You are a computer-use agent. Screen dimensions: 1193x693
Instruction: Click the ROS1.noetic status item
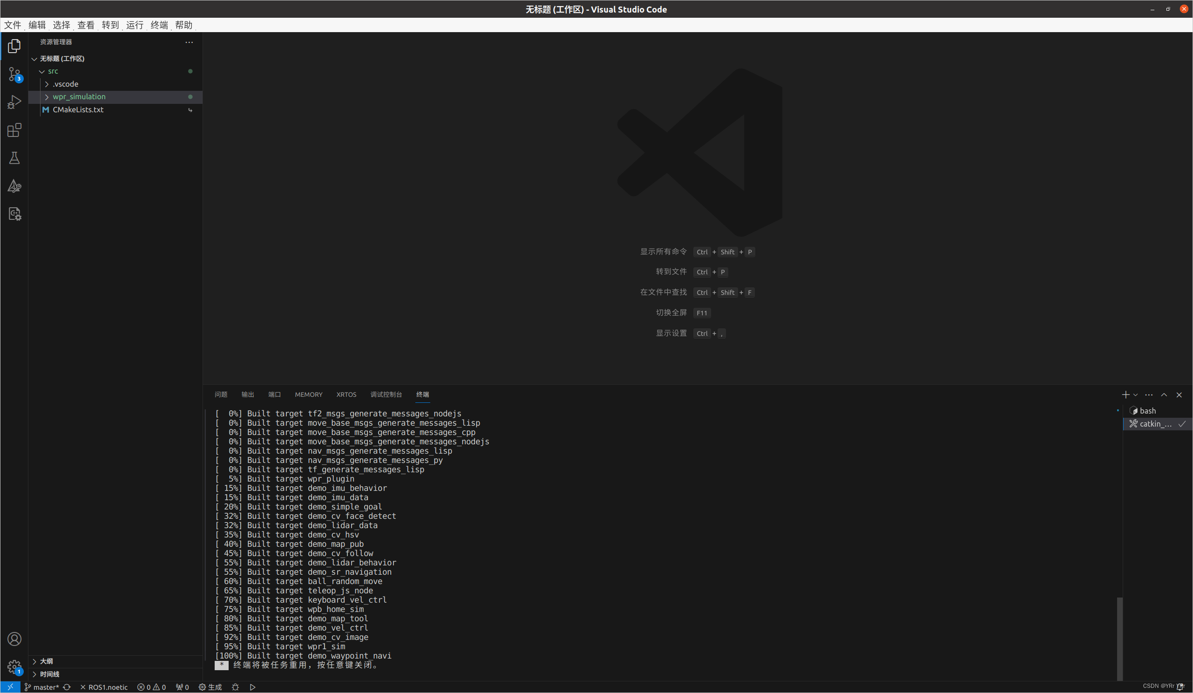click(x=104, y=687)
